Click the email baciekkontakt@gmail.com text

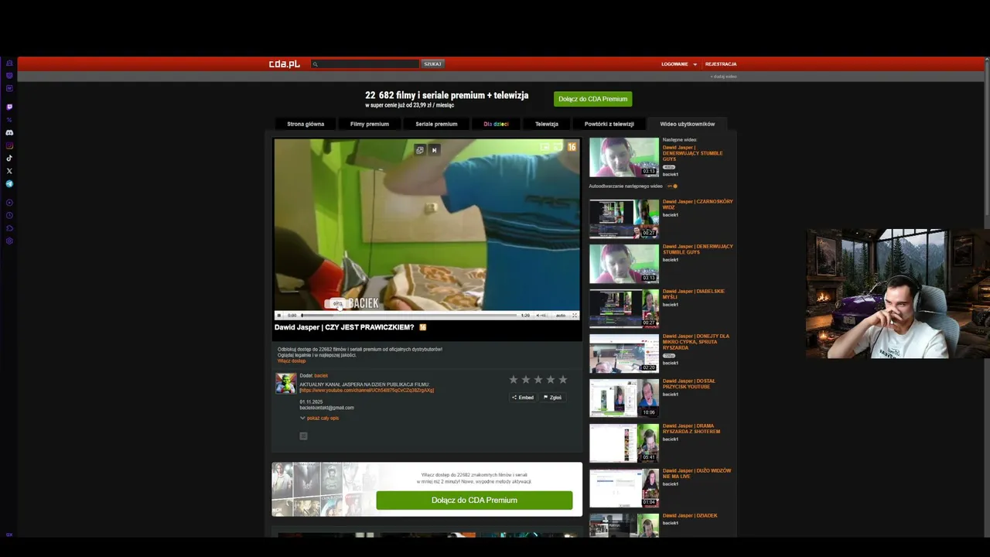point(326,408)
